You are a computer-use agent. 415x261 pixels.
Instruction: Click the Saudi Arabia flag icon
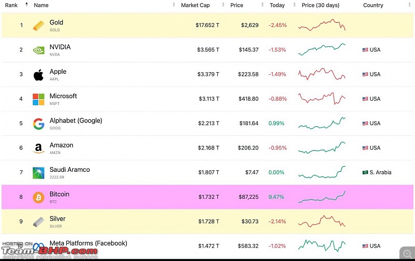click(365, 172)
